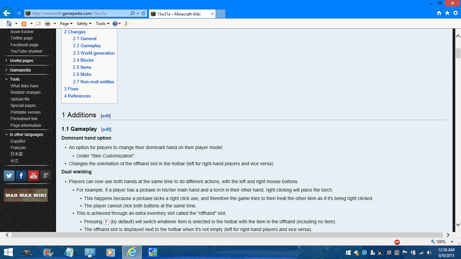Open the Tools menu in the command bar
461x259 pixels.
coord(102,24)
